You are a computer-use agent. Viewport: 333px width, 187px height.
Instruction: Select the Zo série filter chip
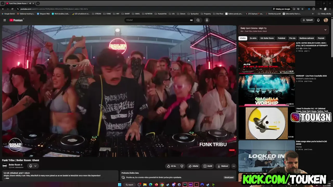pos(253,38)
